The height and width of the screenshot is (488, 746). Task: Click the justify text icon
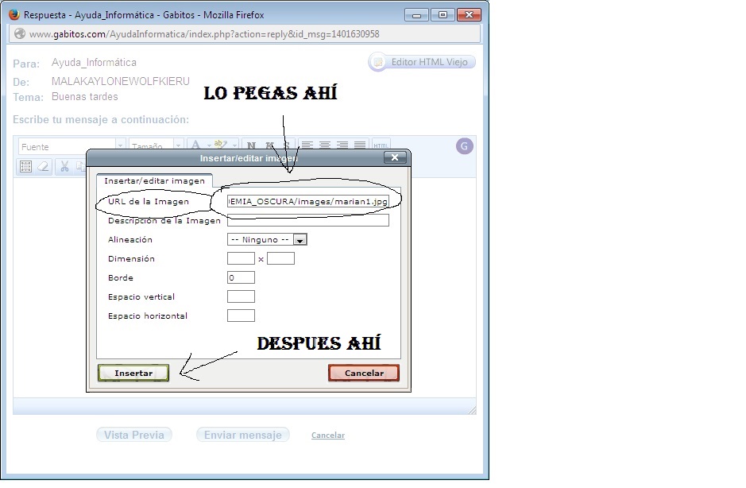coord(360,145)
